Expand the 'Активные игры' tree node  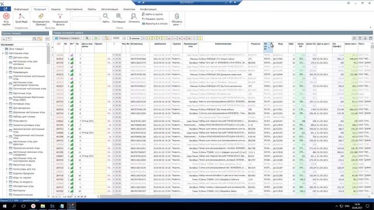point(7,104)
